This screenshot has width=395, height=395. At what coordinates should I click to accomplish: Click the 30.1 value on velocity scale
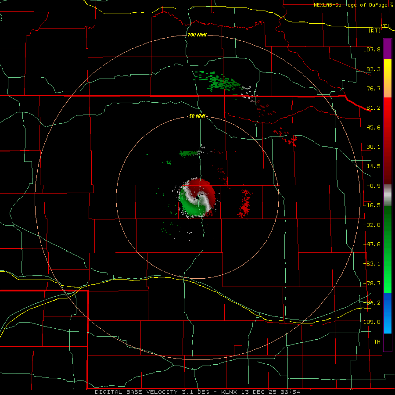(x=373, y=147)
